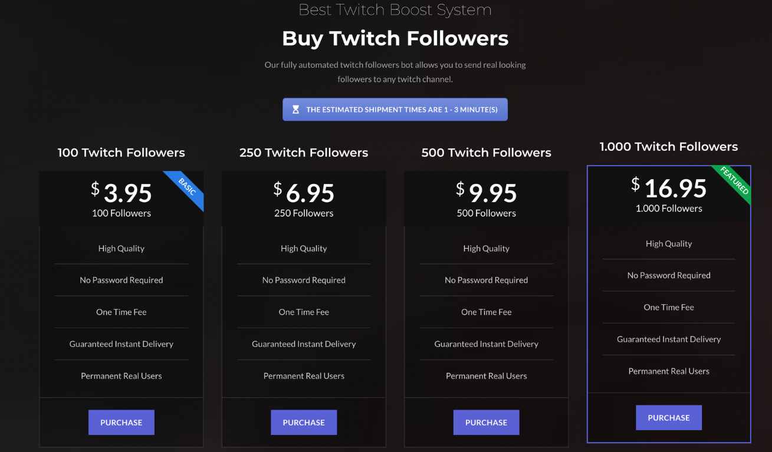Viewport: 772px width, 452px height.
Task: Click the blue BASIC corner ribbon
Action: pyautogui.click(x=189, y=187)
